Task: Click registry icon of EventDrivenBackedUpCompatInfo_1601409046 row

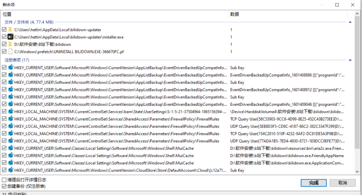Action: click(11, 104)
